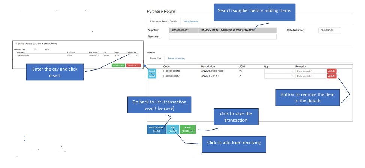Screen dimensions: 365x168
Task: Delete the ANVIZ C2 PRO row
Action: [332, 76]
